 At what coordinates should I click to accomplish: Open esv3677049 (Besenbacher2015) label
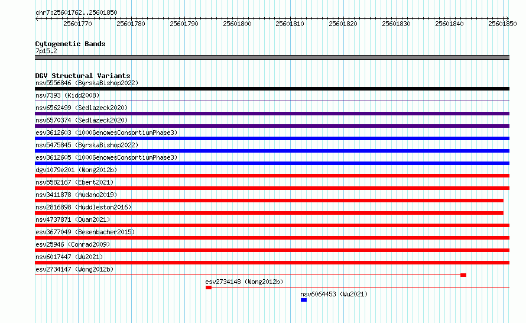pyautogui.click(x=85, y=232)
